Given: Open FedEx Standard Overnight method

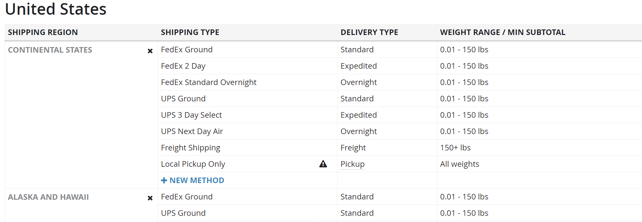Looking at the screenshot, I should (x=208, y=82).
